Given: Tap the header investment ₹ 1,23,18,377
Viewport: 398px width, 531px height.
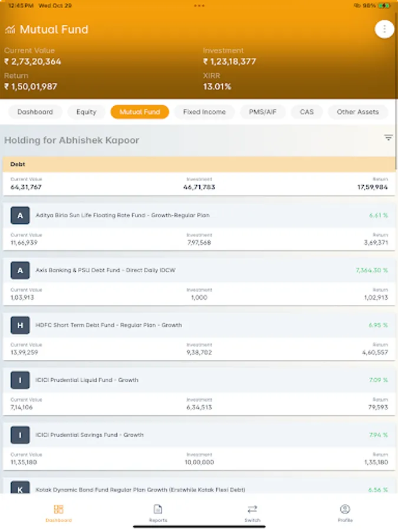Looking at the screenshot, I should [x=229, y=61].
